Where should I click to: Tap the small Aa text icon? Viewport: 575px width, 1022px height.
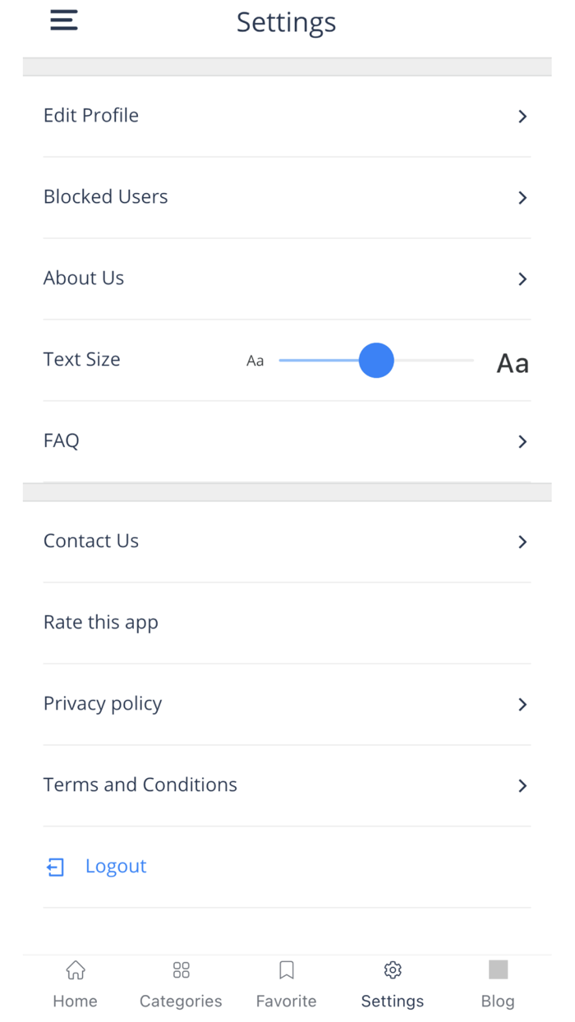[255, 361]
